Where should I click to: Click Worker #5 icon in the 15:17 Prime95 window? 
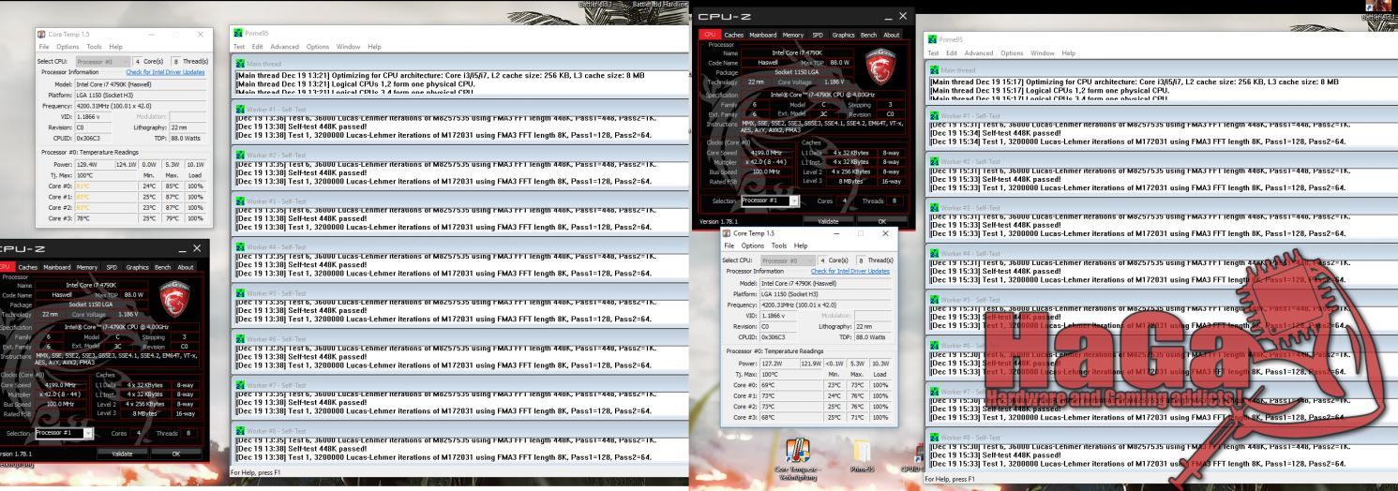pyautogui.click(x=934, y=299)
